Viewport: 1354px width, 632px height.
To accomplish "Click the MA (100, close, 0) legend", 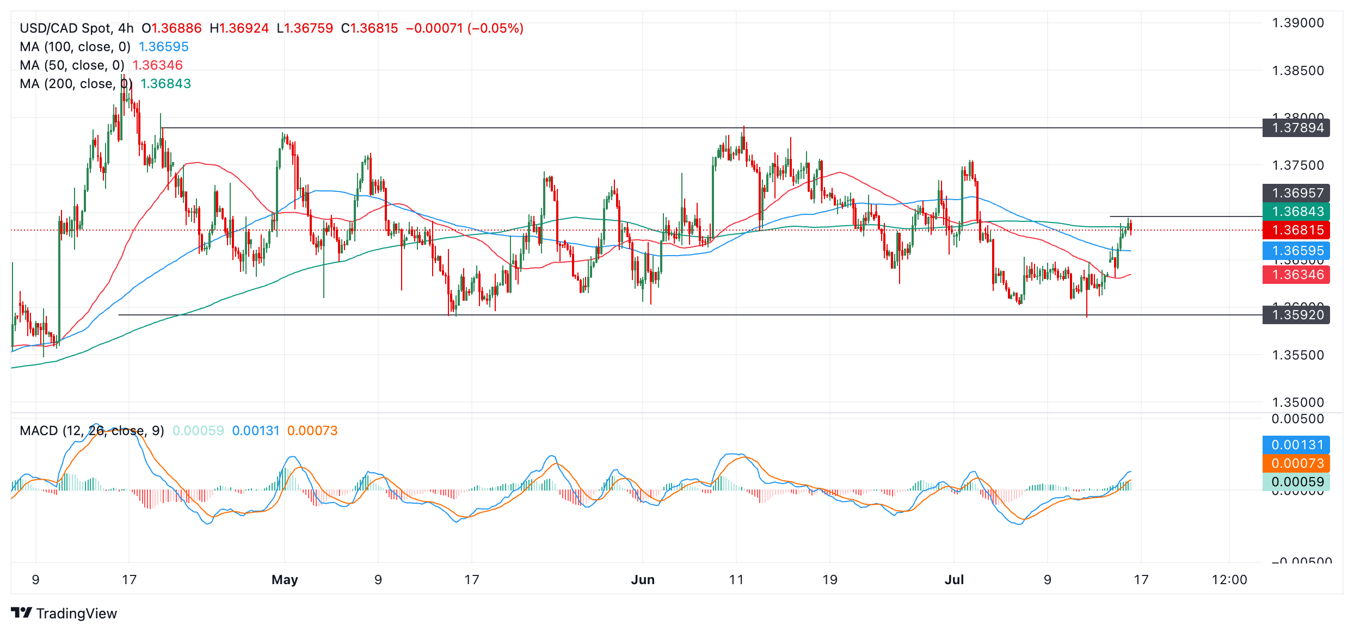I will (75, 47).
